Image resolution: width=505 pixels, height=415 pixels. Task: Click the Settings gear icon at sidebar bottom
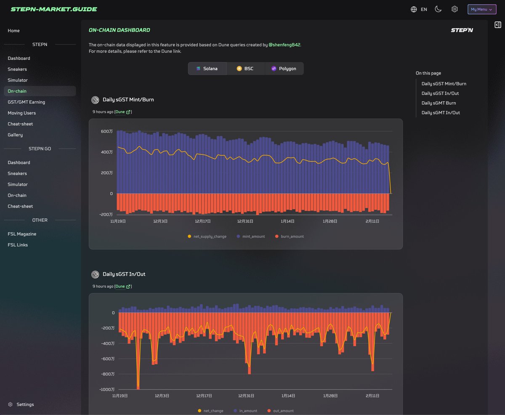point(11,404)
